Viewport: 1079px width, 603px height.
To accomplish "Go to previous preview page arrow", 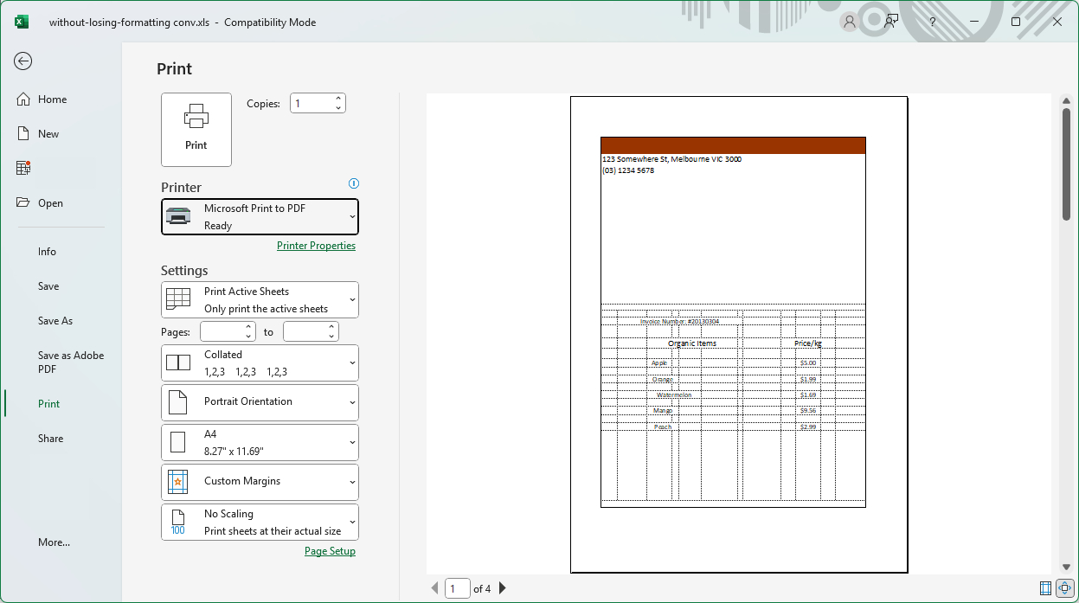I will coord(434,588).
